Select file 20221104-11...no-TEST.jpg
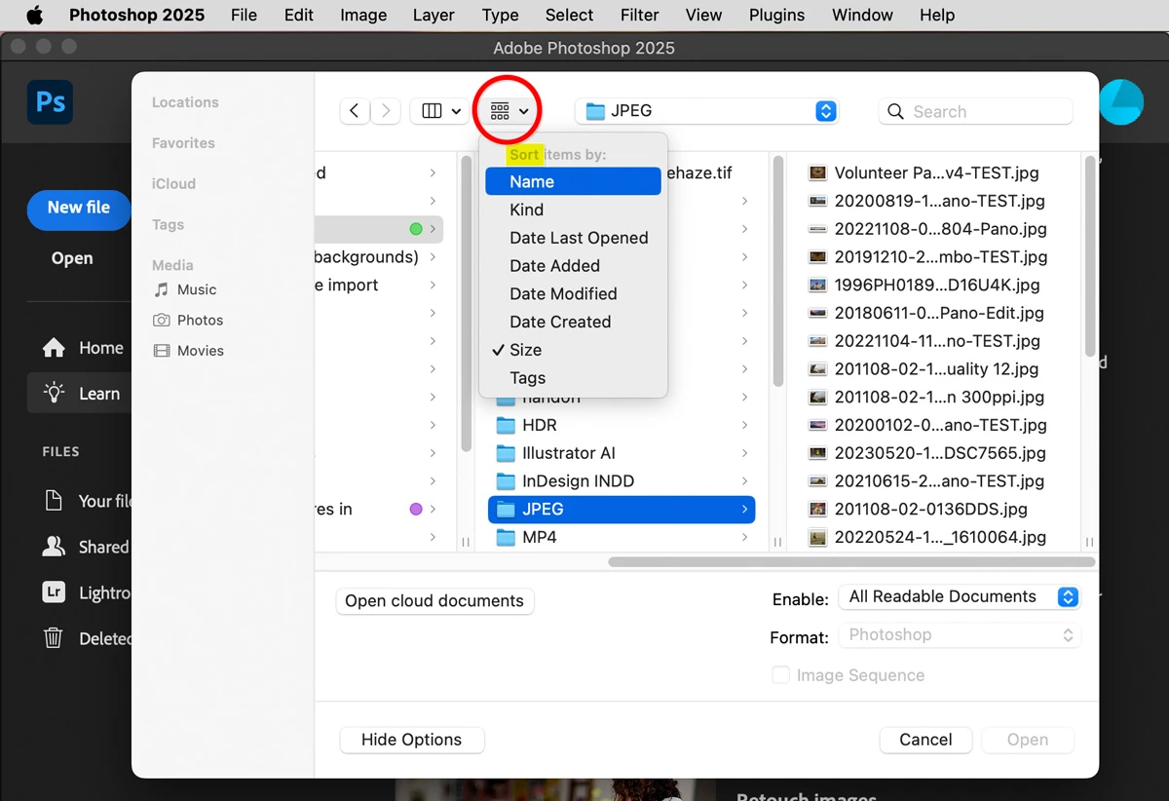The height and width of the screenshot is (801, 1169). [924, 341]
